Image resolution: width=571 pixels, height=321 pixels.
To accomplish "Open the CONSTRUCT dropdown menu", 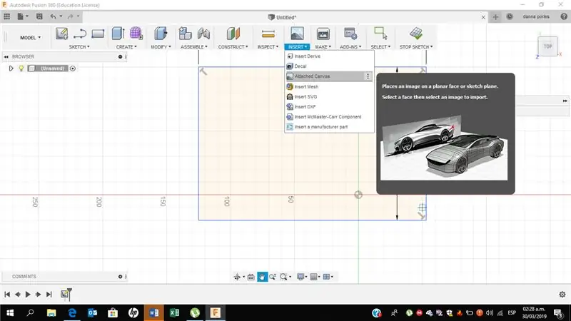I will coord(233,47).
